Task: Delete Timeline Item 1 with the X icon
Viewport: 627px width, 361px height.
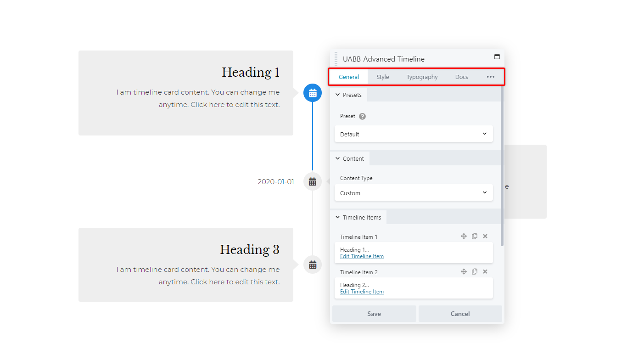Action: coord(485,236)
